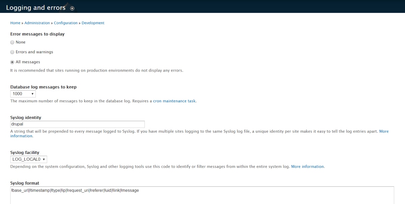
Task: Open the Development breadcrumb link
Action: (x=93, y=23)
